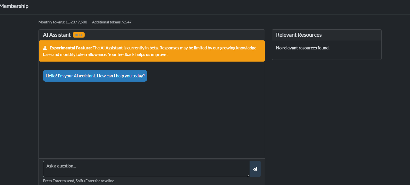Click the Press Enter to send hint text

pyautogui.click(x=78, y=181)
